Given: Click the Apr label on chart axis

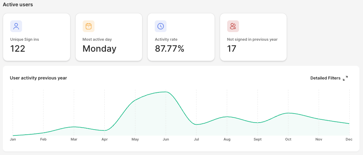Looking at the screenshot, I should (105, 139).
